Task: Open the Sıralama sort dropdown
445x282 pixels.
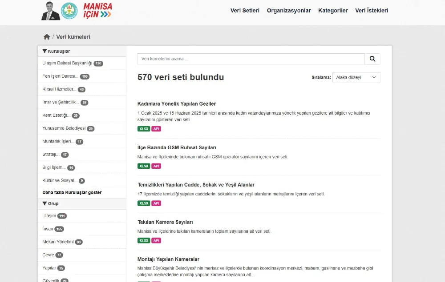Action: [356, 77]
